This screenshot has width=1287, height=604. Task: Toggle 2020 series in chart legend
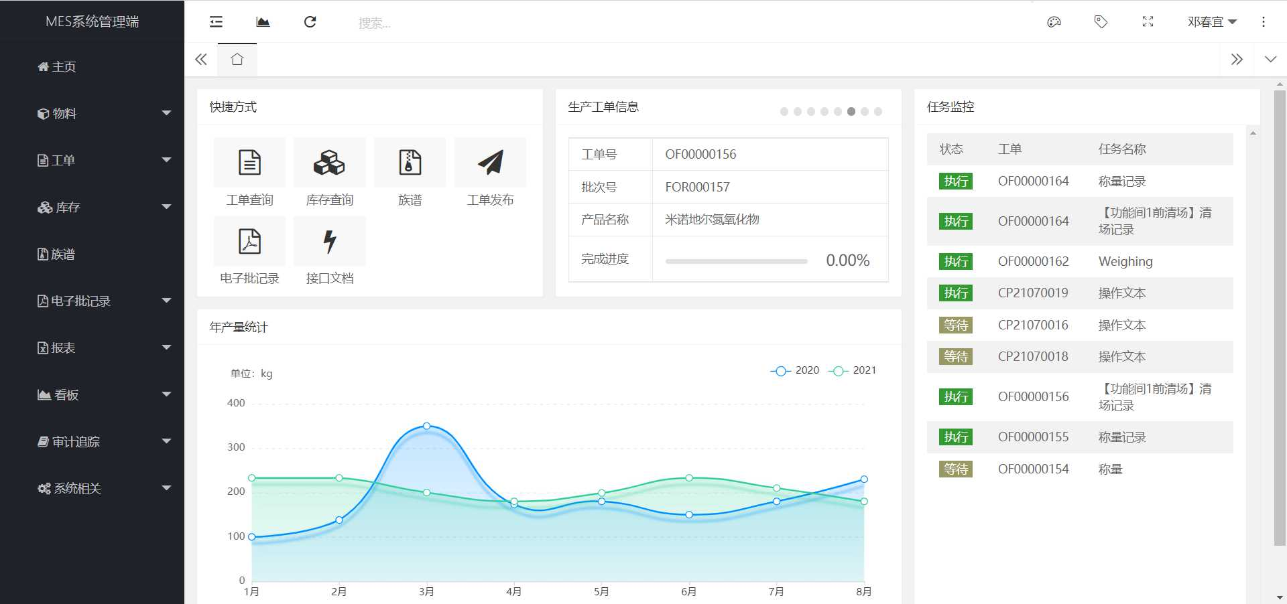795,370
